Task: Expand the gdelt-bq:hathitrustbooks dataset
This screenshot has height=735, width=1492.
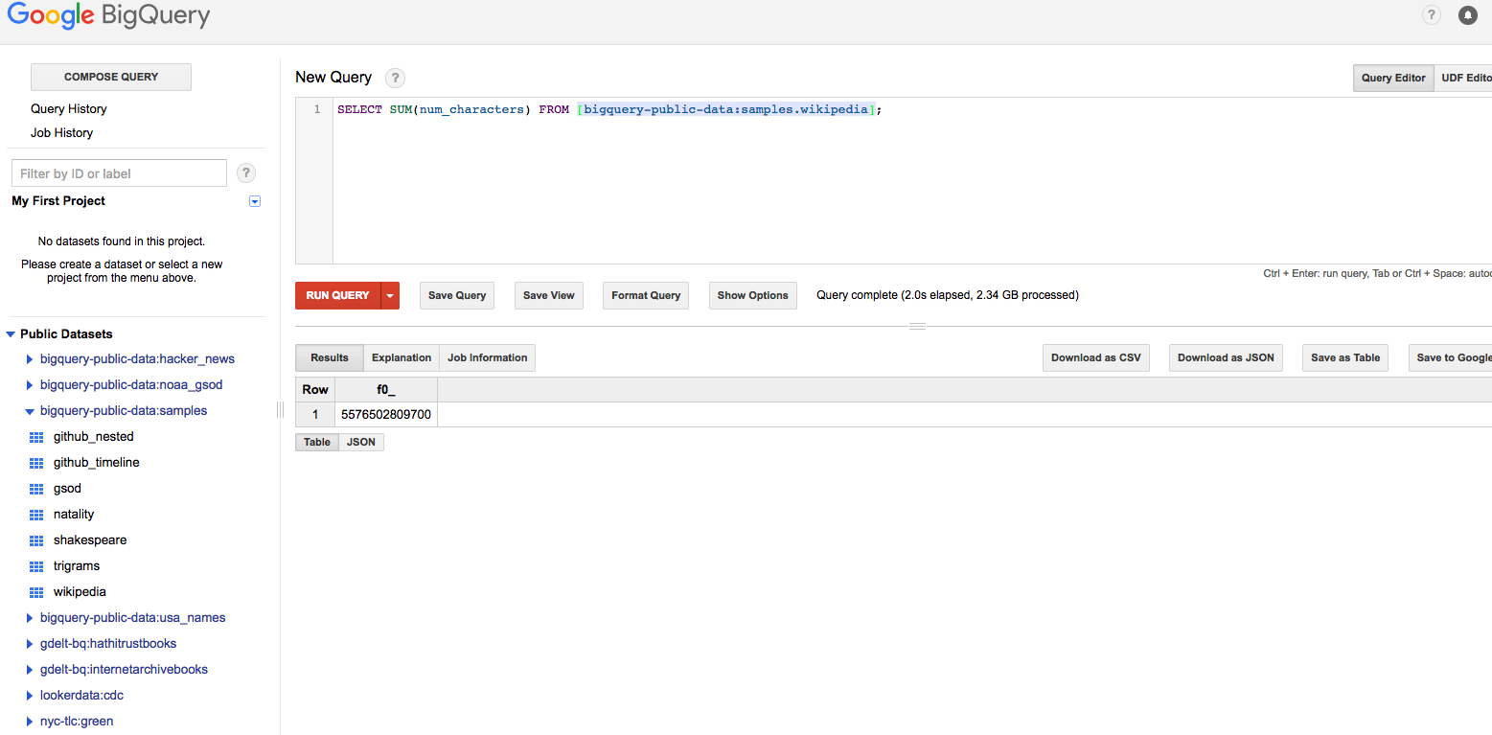Action: tap(30, 644)
